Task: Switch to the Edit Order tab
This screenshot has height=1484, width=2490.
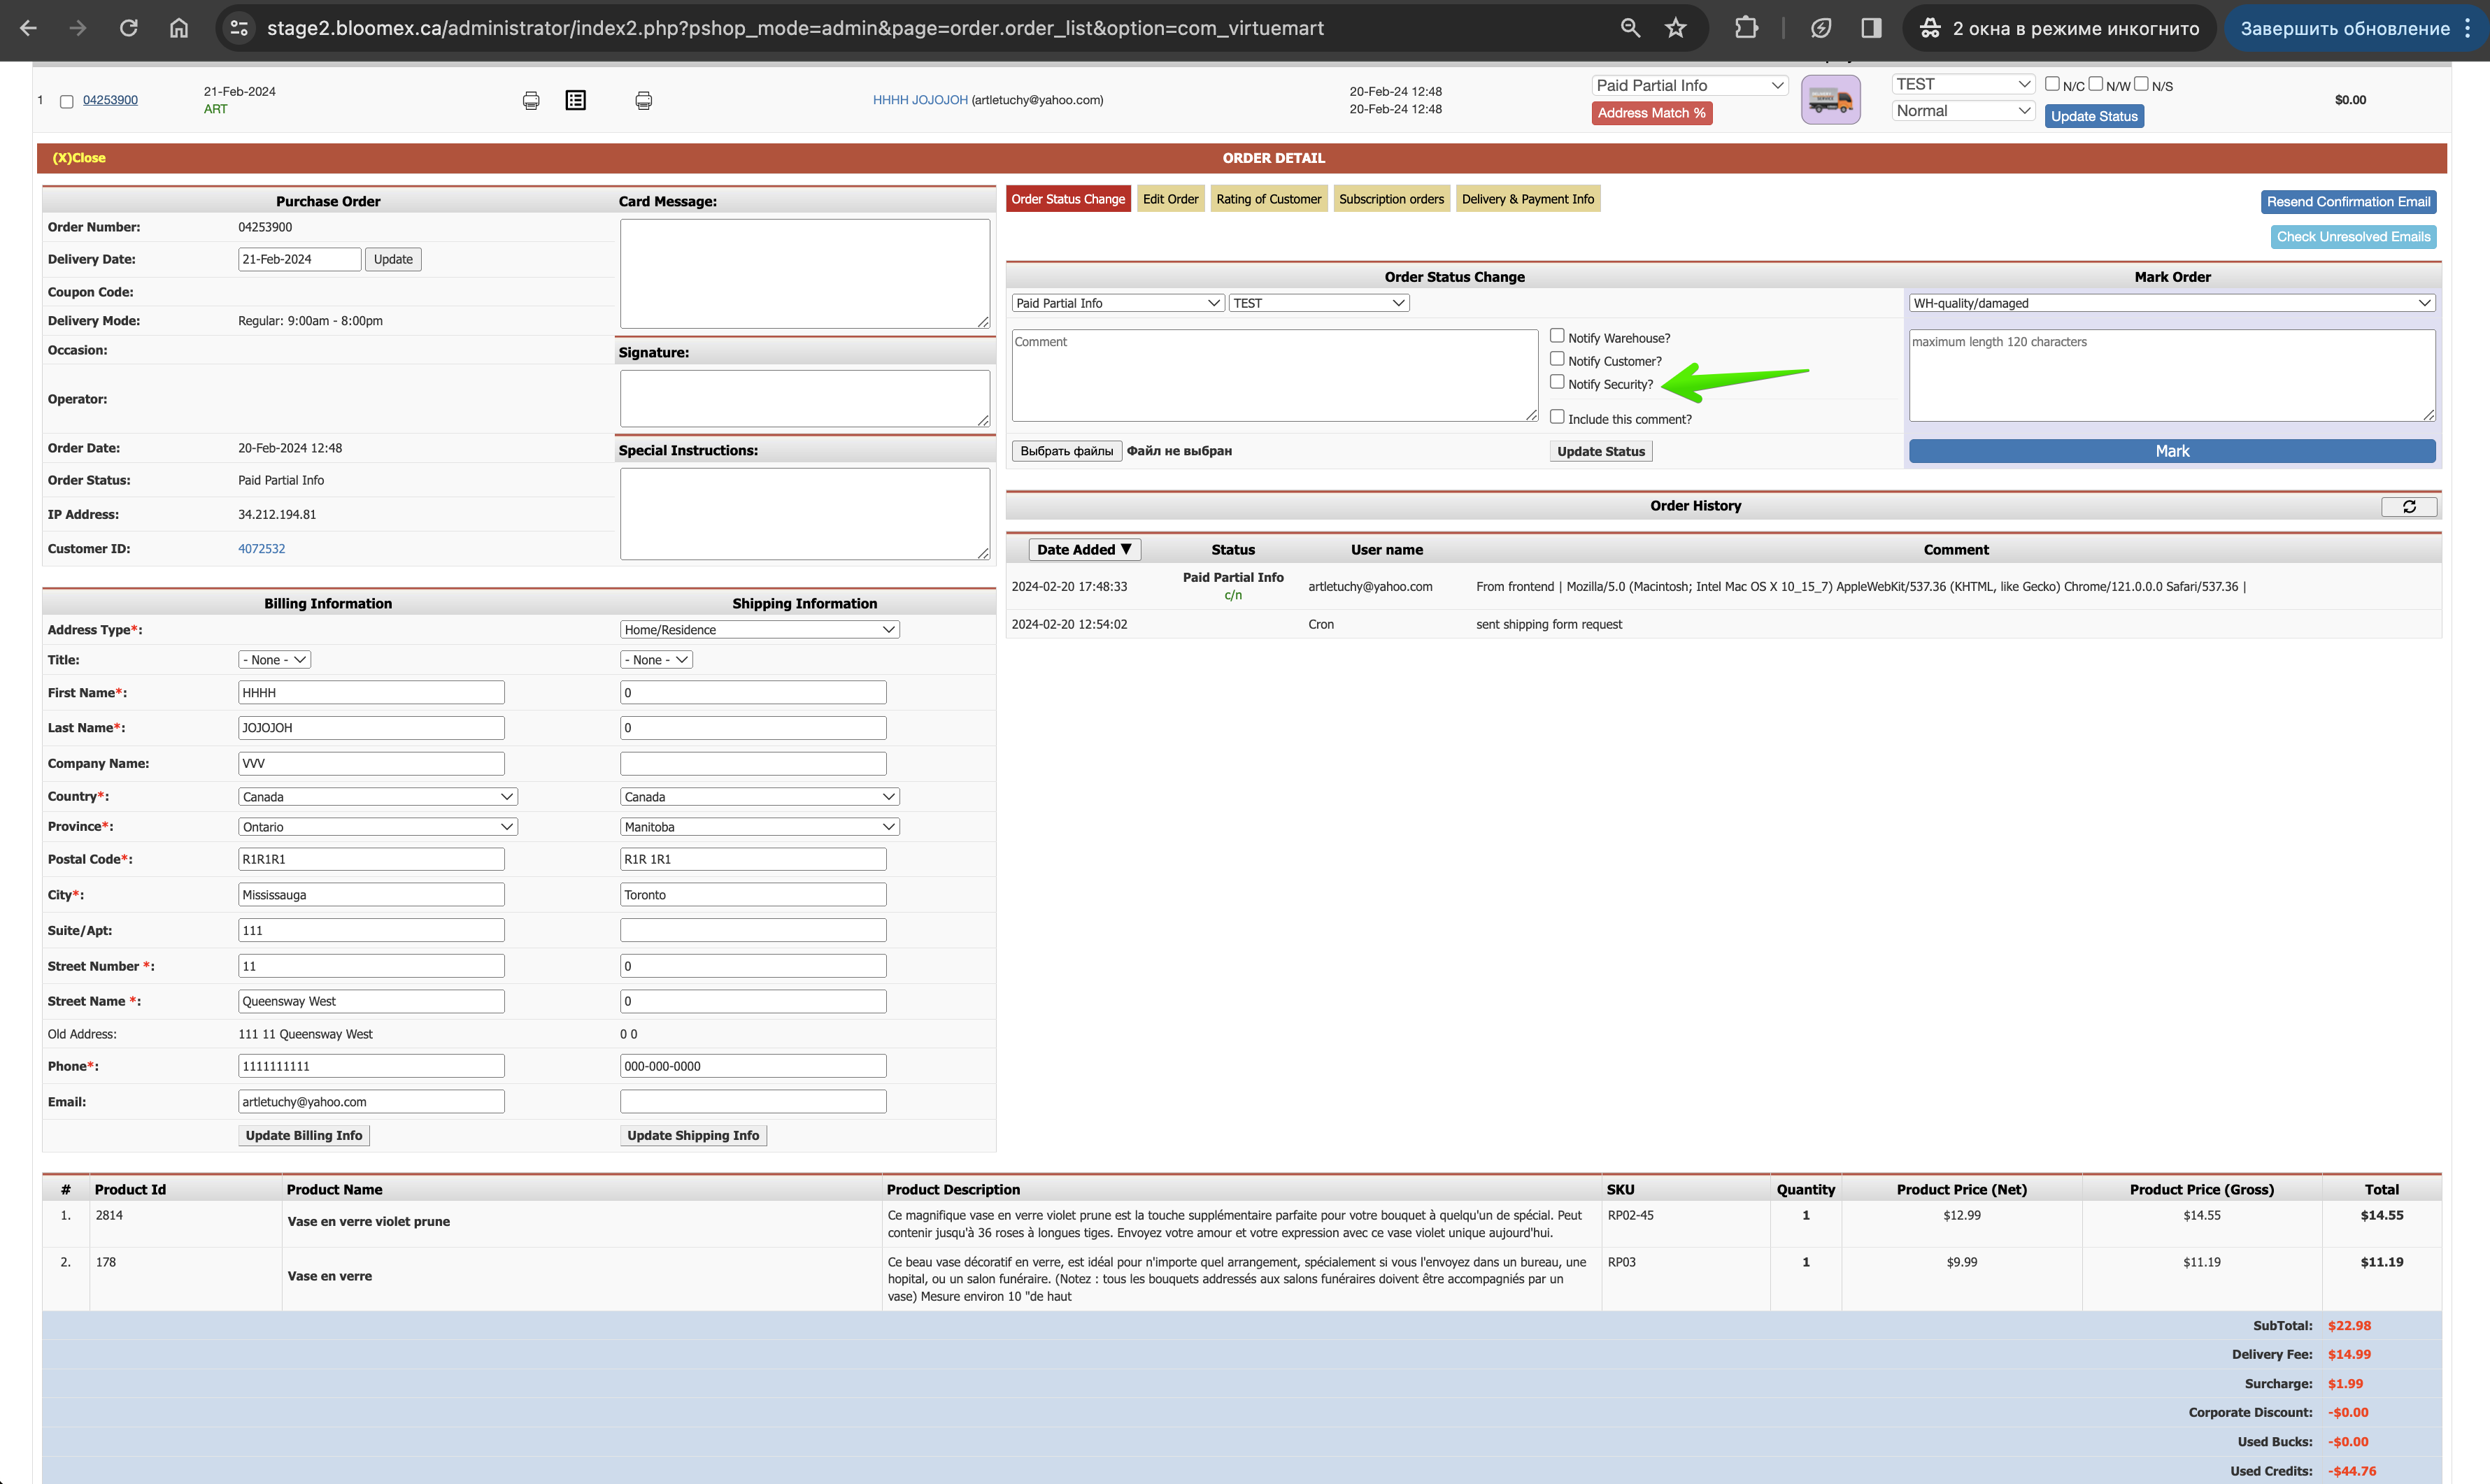Action: click(1170, 199)
